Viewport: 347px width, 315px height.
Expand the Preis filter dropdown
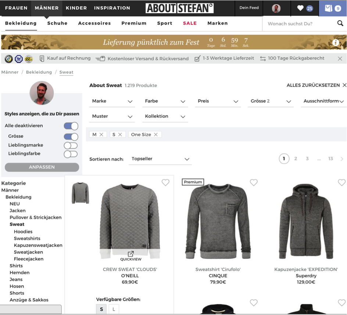pyautogui.click(x=218, y=101)
